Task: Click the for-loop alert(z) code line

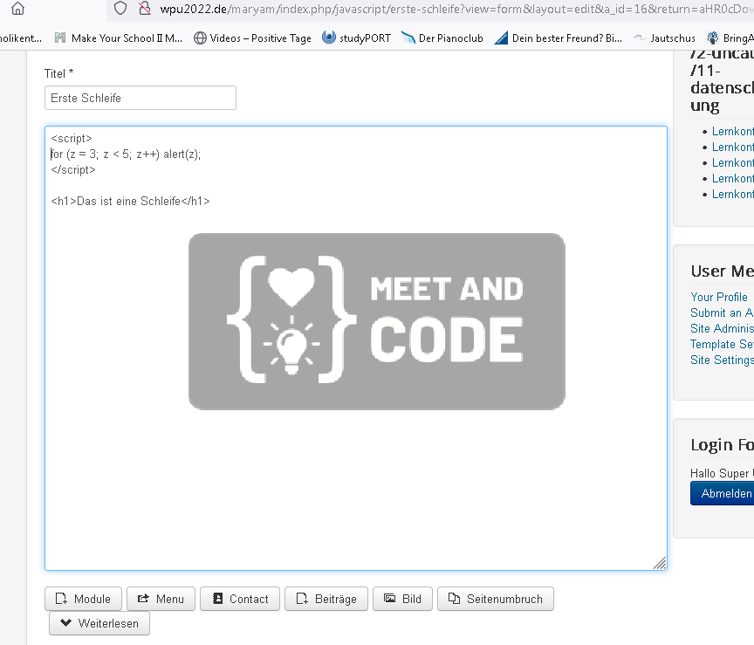Action: click(x=126, y=154)
